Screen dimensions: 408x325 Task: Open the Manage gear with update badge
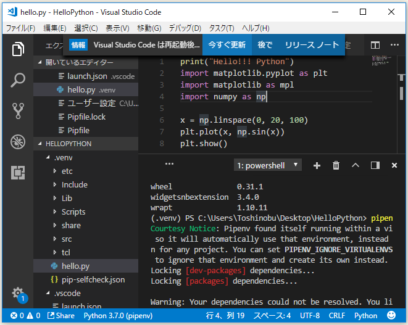(19, 294)
